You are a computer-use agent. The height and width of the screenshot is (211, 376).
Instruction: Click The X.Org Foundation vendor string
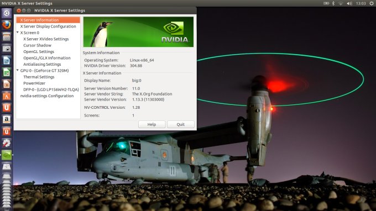click(x=152, y=94)
